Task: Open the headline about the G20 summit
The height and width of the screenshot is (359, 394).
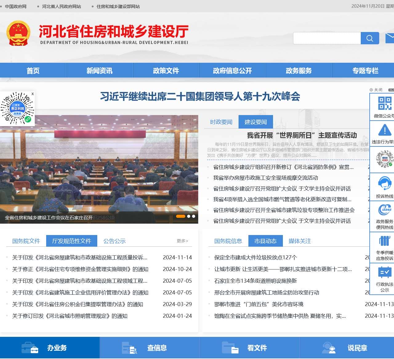Action: tap(200, 97)
